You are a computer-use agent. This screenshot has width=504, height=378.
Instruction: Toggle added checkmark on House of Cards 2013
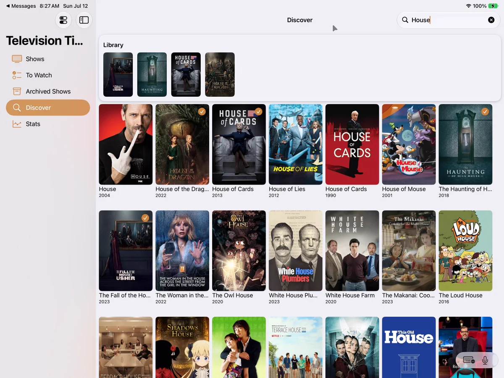(x=258, y=111)
